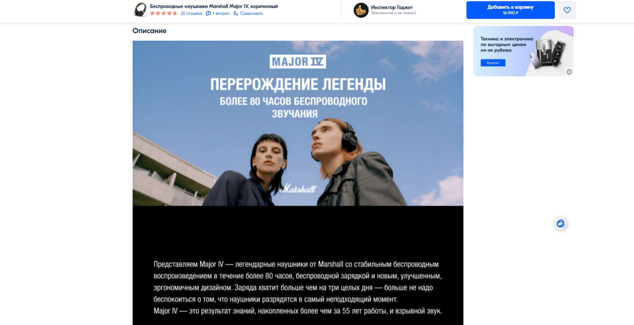Click the Marshall promo hero image

298,123
